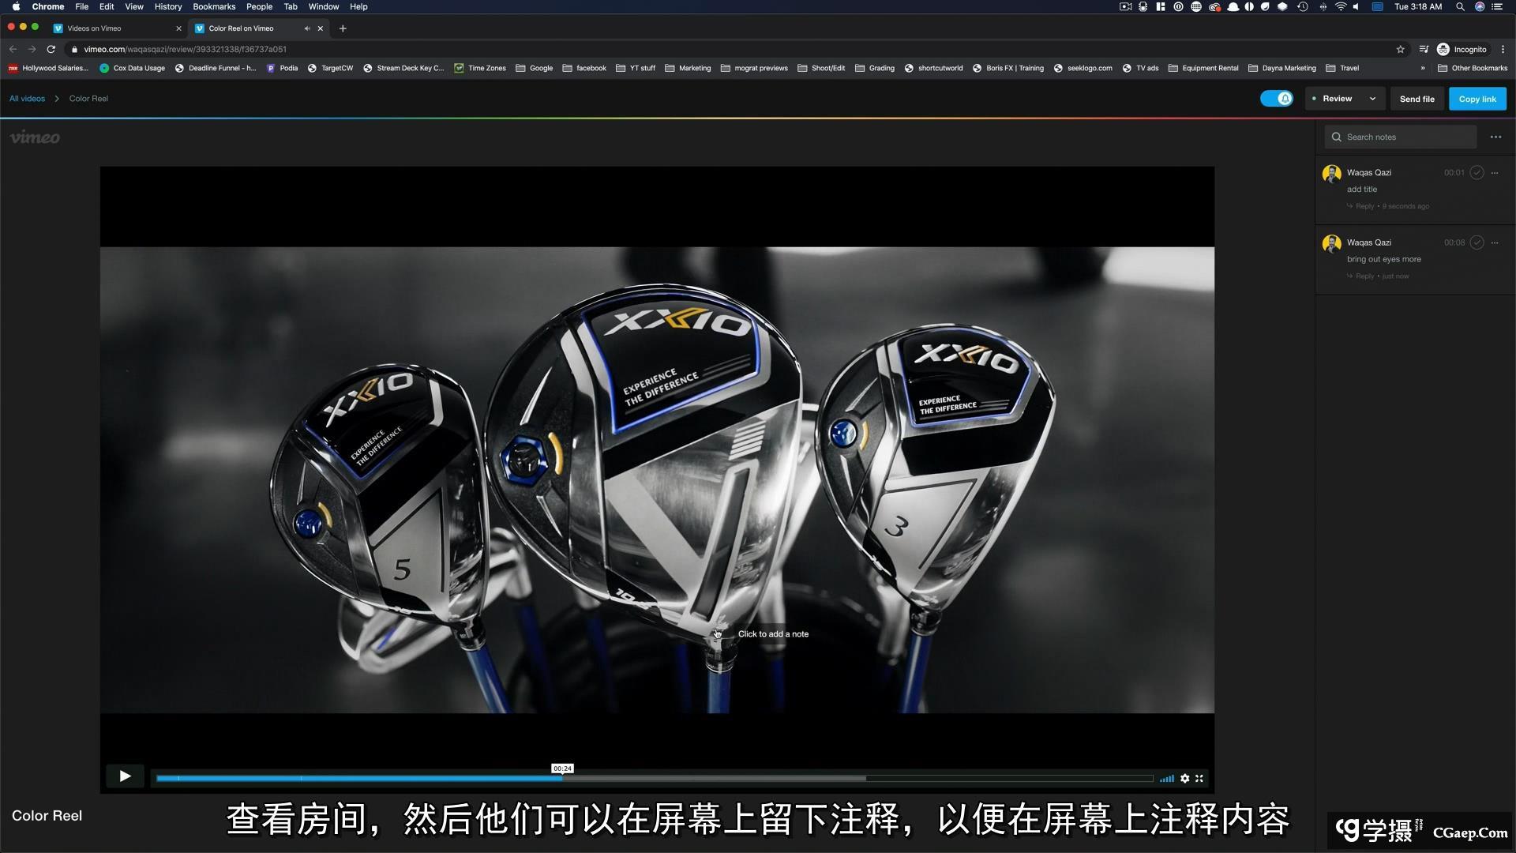Image resolution: width=1516 pixels, height=853 pixels.
Task: Expand the Review status dropdown
Action: pyautogui.click(x=1372, y=99)
